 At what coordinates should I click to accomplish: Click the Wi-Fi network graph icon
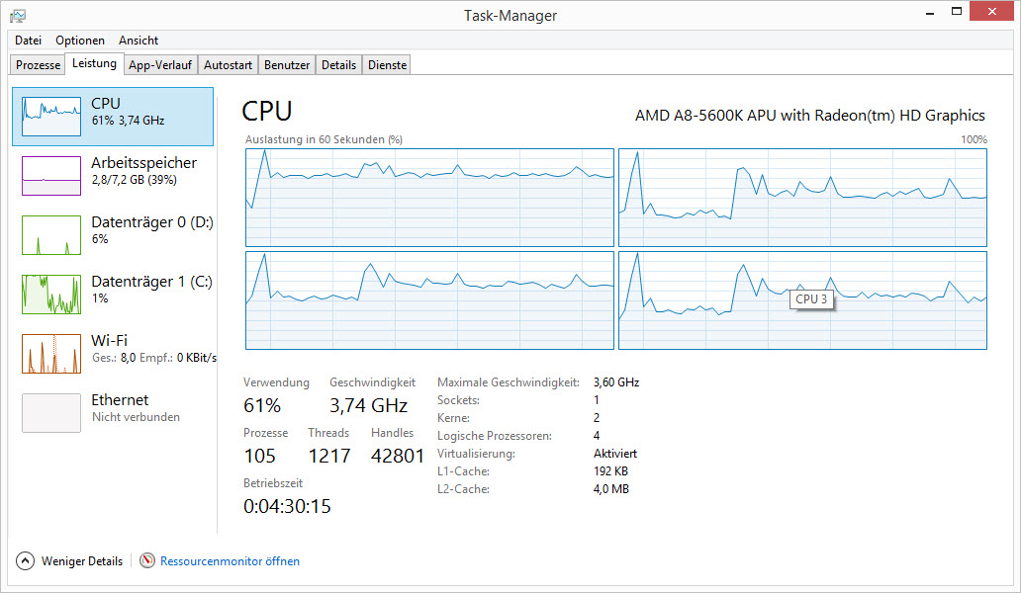51,354
